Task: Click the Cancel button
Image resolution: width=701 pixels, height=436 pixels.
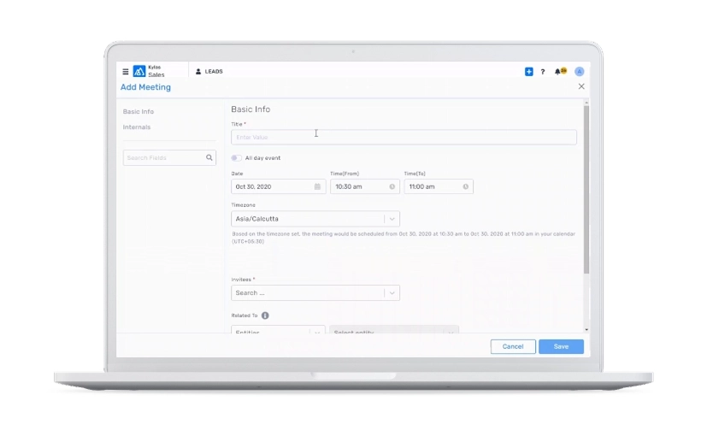Action: [513, 346]
